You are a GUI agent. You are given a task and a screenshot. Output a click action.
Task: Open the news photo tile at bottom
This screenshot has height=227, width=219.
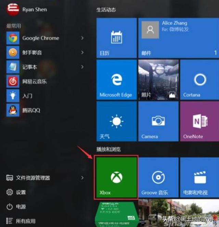tap(179, 213)
